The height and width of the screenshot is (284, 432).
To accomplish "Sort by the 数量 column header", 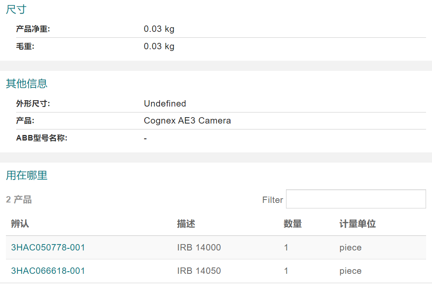I will tap(292, 224).
